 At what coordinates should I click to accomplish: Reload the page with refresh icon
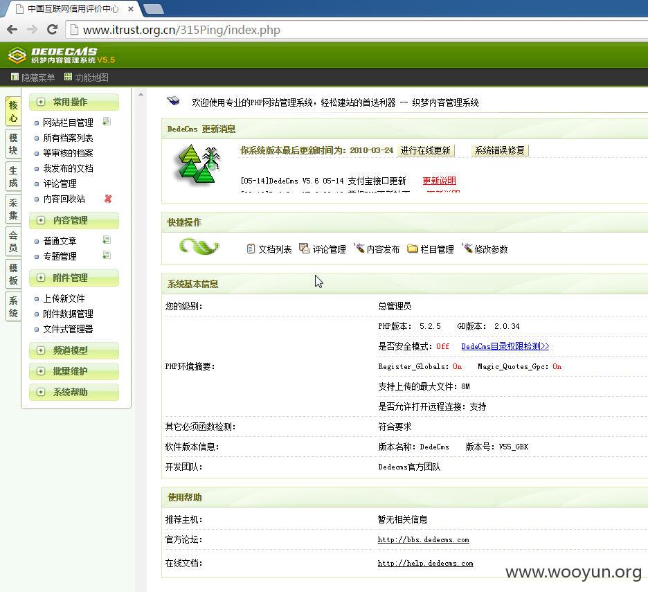(52, 29)
